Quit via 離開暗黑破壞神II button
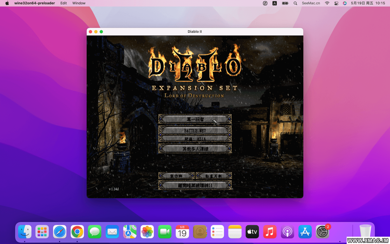Viewport: 390px width, 244px height. click(195, 185)
